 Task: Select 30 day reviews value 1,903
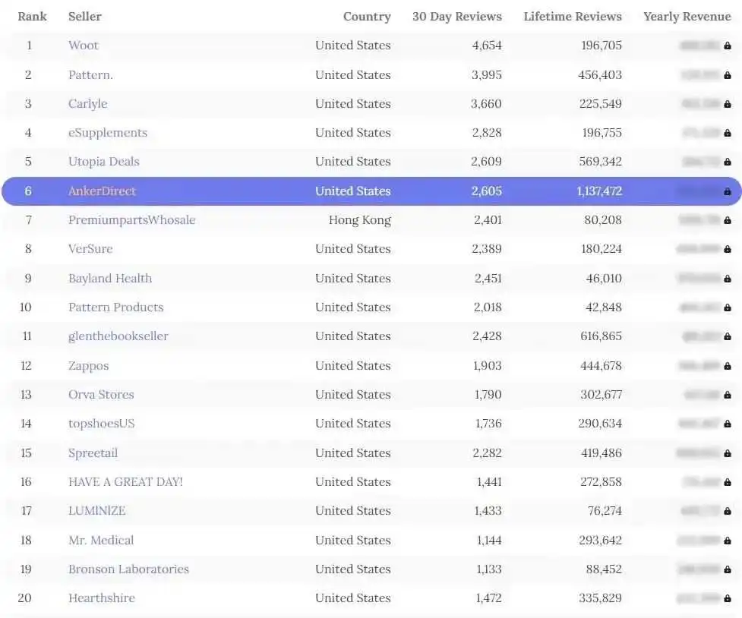pos(488,366)
